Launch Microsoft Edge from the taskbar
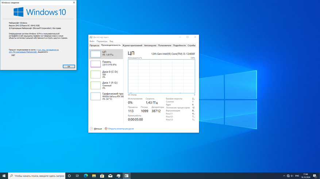 pyautogui.click(x=86, y=176)
